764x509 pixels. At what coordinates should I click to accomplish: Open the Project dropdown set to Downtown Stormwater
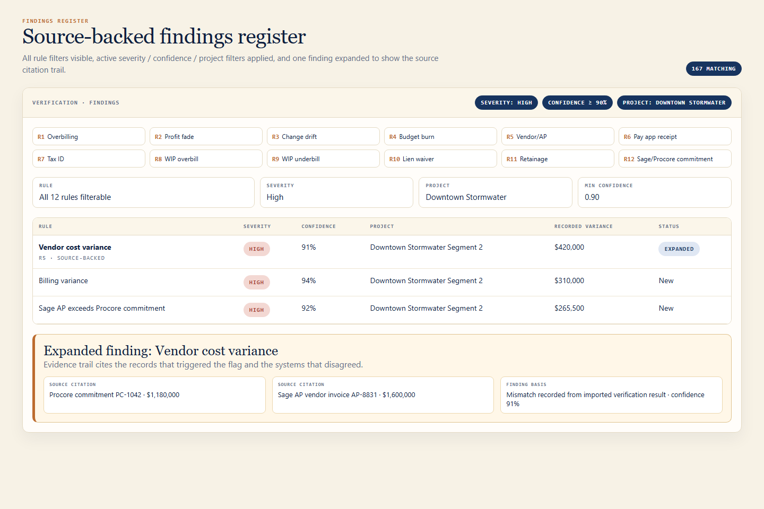click(496, 192)
